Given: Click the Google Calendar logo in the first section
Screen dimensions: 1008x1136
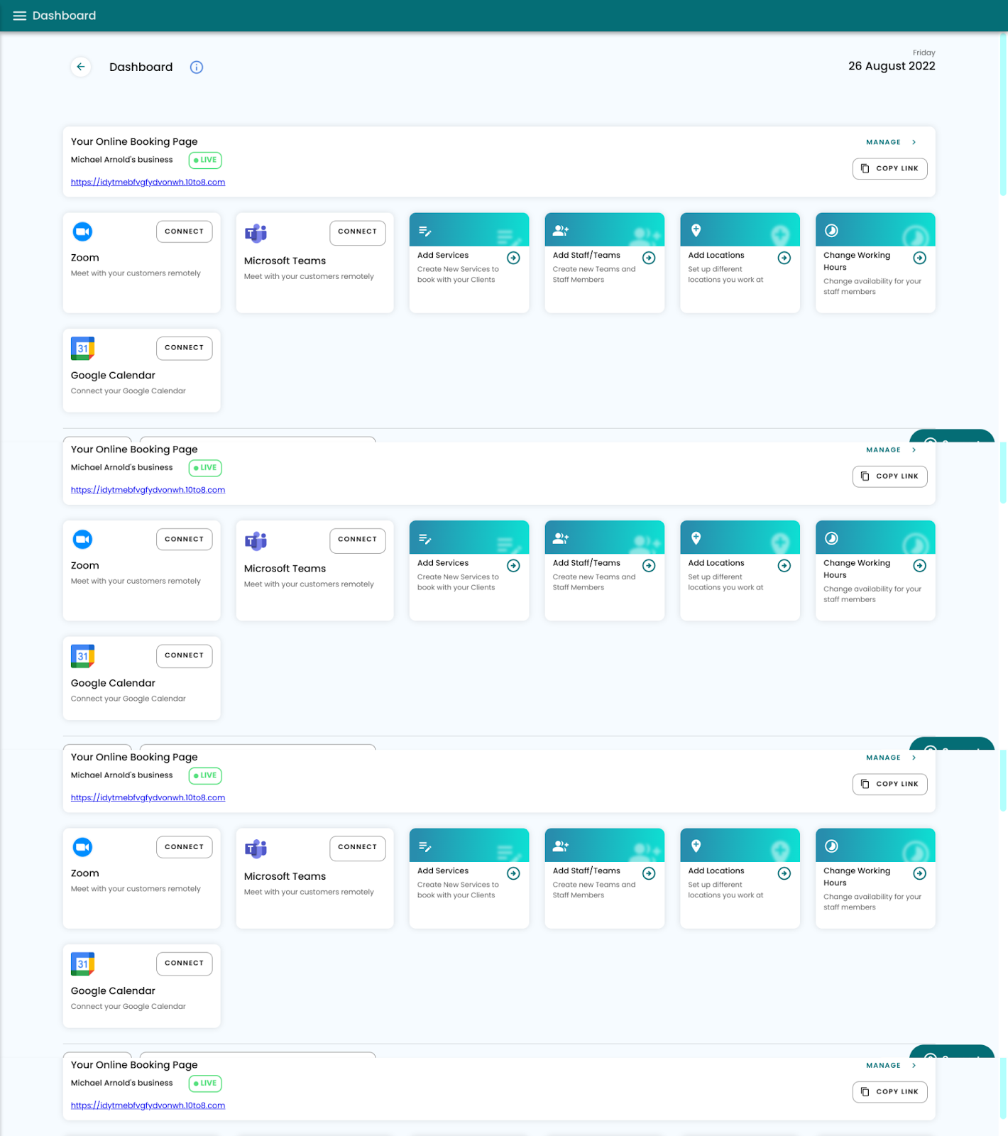Looking at the screenshot, I should [83, 349].
